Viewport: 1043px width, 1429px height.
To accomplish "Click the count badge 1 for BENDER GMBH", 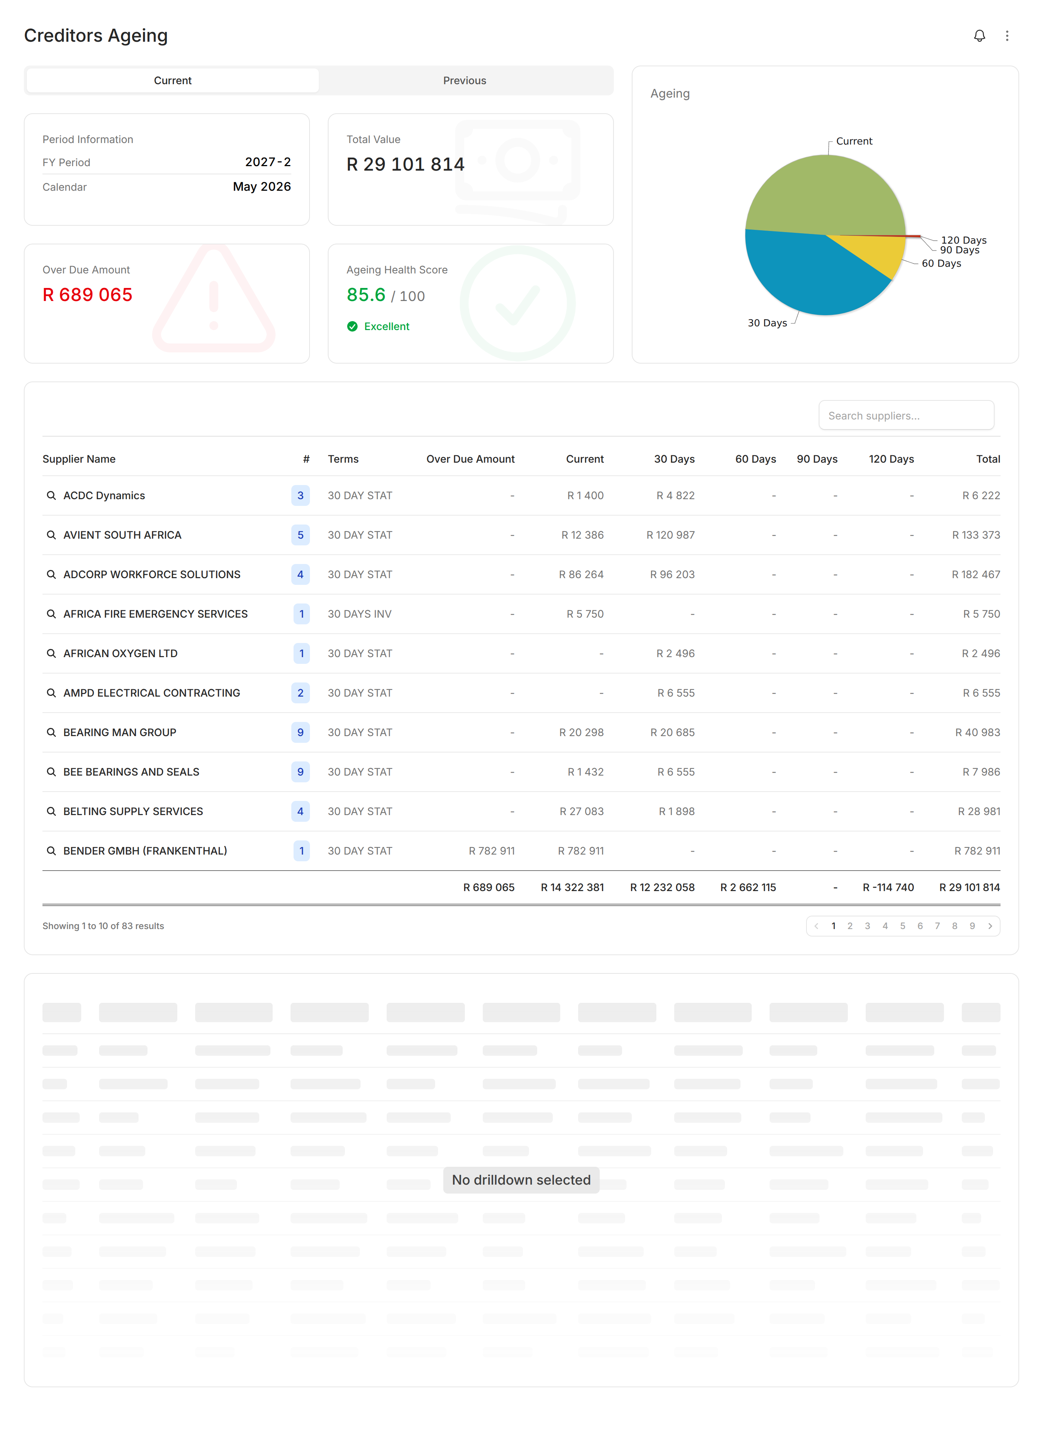I will point(302,850).
